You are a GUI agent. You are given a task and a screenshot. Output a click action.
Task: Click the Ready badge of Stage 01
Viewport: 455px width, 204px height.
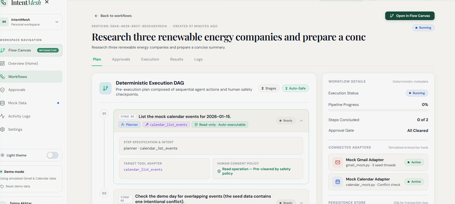[x=286, y=121]
